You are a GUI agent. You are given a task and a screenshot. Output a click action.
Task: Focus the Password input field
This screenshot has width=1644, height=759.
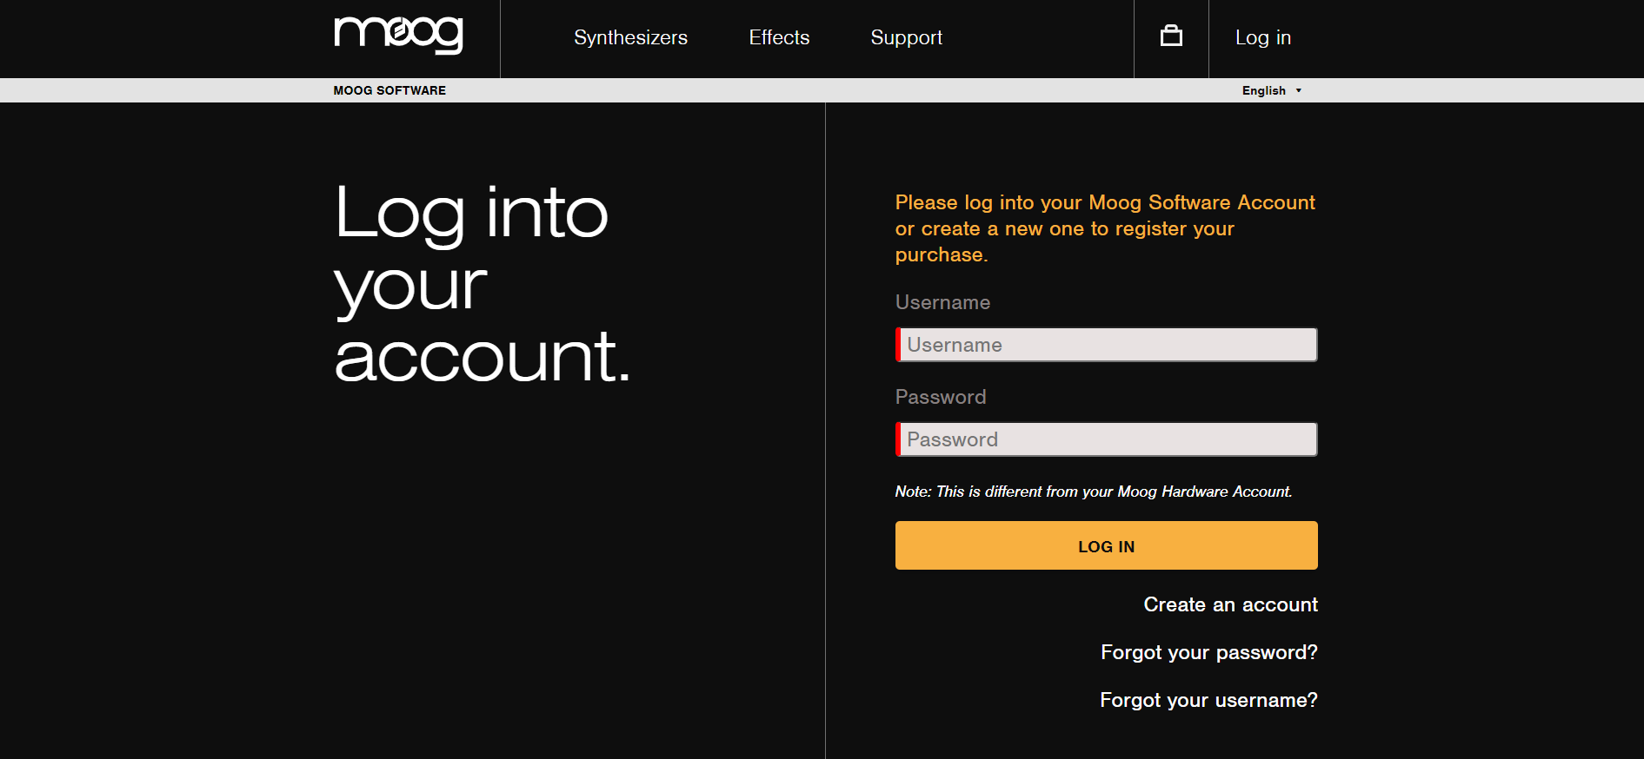[x=1107, y=439]
